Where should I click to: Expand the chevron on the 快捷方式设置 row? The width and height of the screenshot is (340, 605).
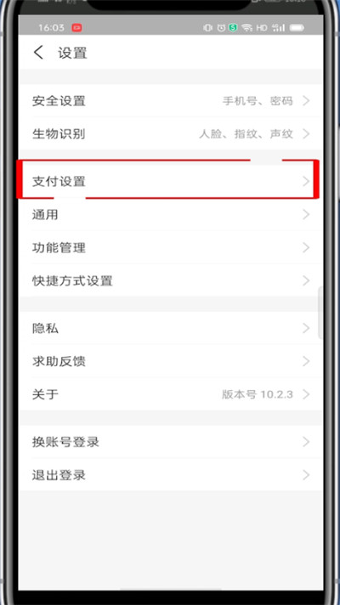(x=306, y=280)
